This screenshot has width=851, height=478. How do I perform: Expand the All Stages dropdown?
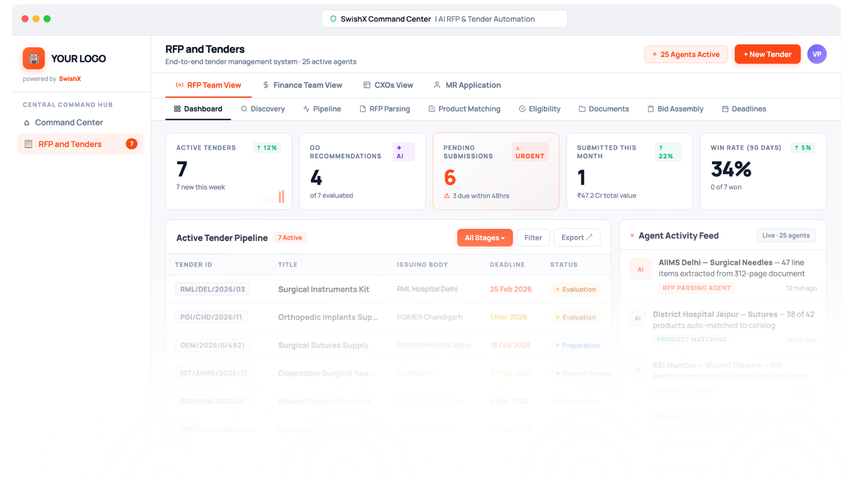click(x=484, y=238)
